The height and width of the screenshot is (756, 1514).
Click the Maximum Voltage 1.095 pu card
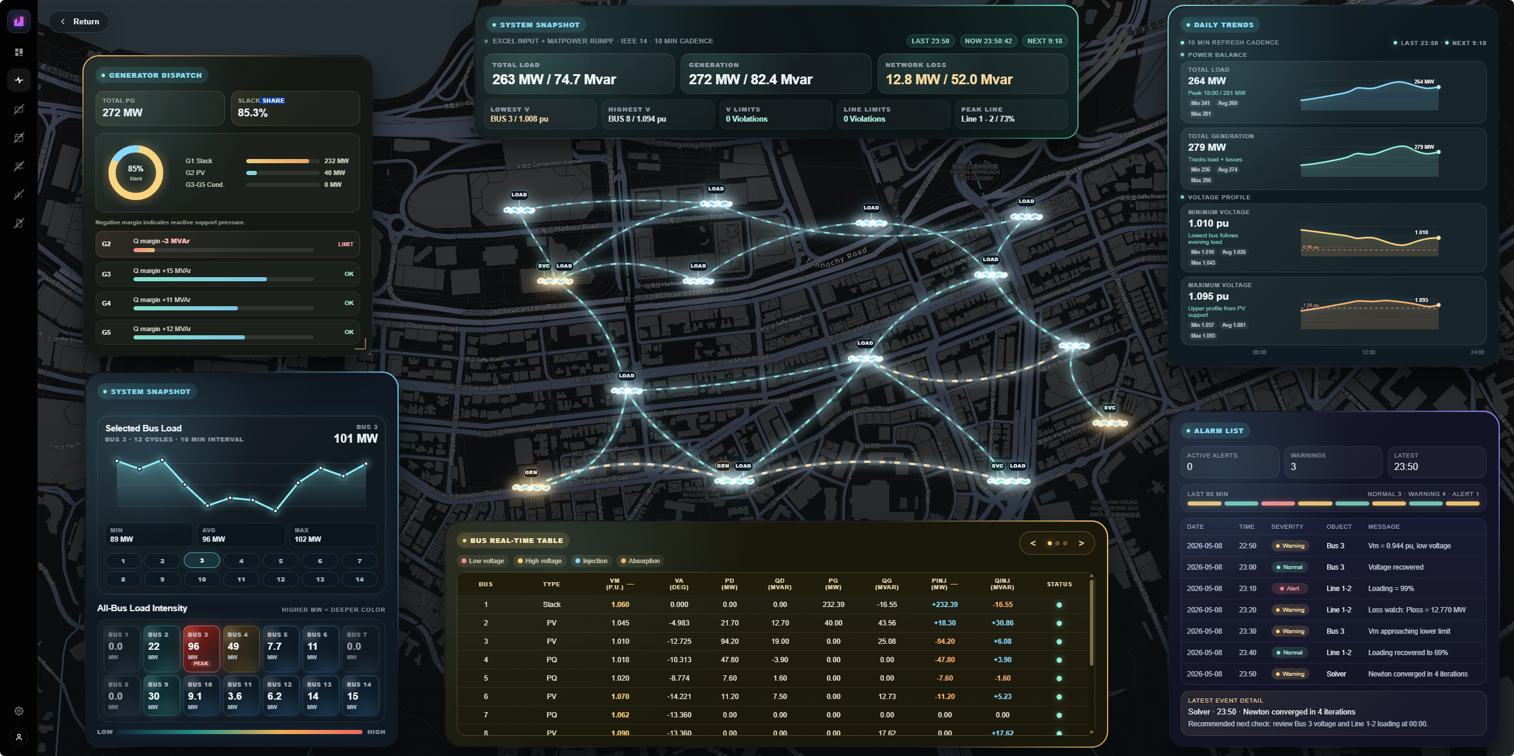[1333, 311]
